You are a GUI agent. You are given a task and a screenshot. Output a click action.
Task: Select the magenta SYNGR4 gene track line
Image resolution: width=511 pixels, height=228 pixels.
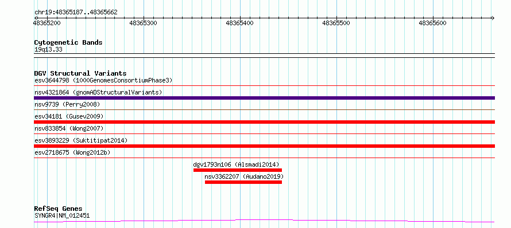[264, 221]
